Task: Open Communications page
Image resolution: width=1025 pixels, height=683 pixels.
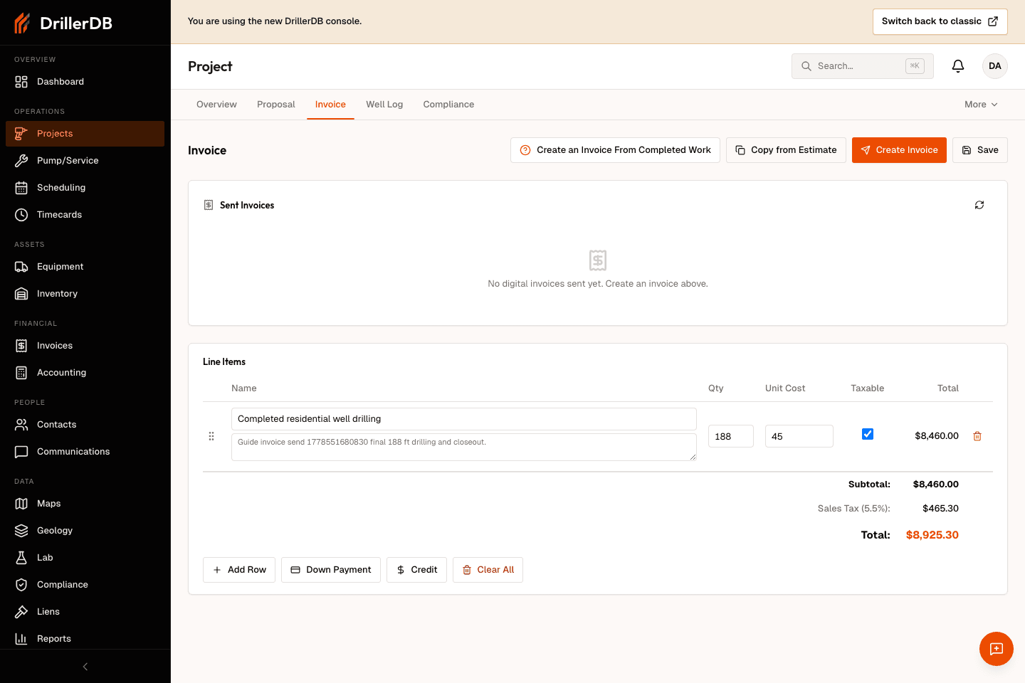Action: [85, 452]
